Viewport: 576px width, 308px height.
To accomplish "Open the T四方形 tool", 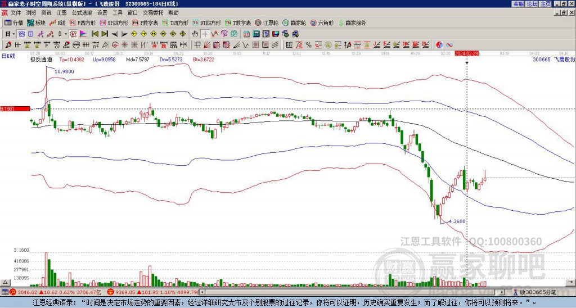I will [x=175, y=22].
